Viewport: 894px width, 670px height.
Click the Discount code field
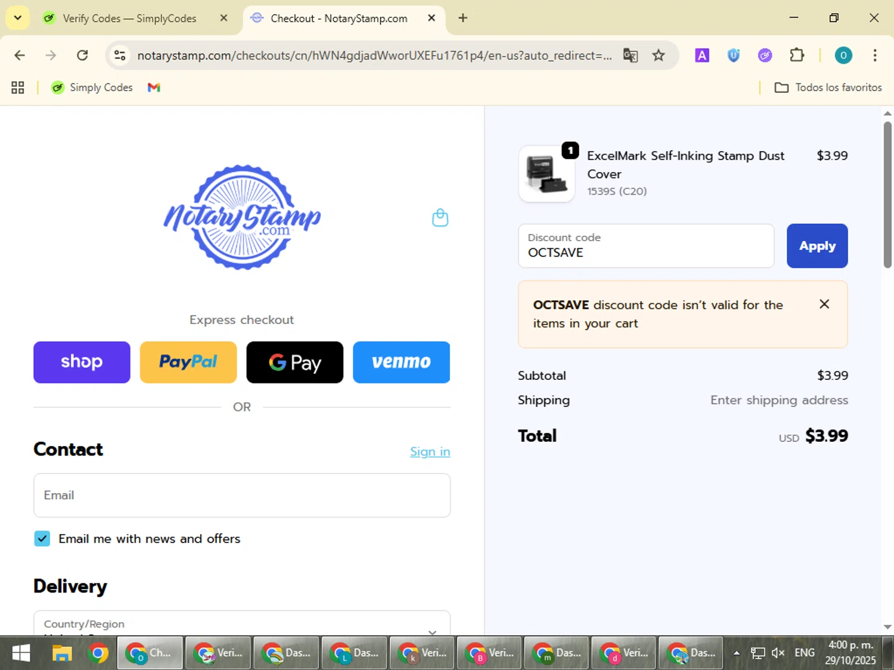click(646, 246)
